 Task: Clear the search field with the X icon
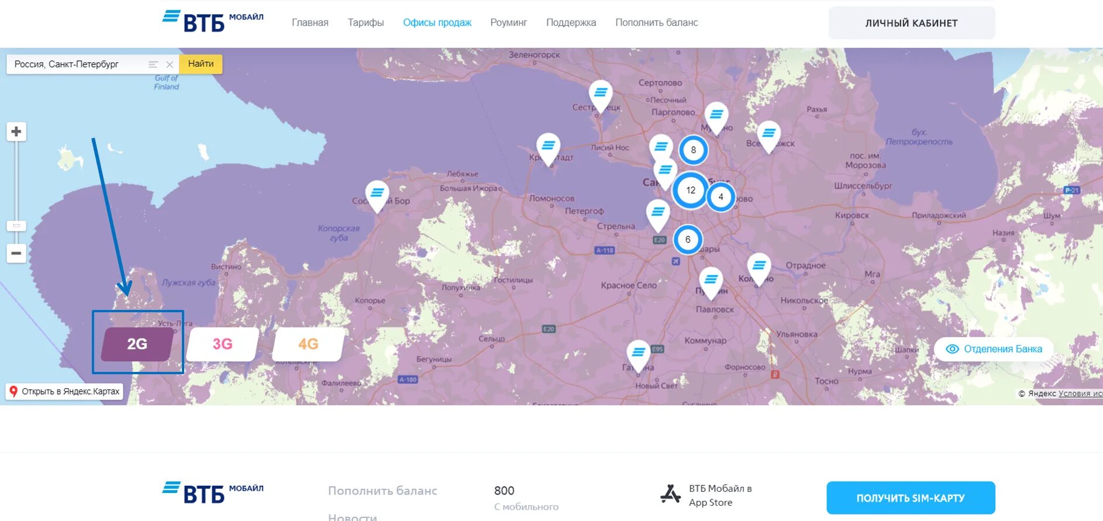point(170,64)
